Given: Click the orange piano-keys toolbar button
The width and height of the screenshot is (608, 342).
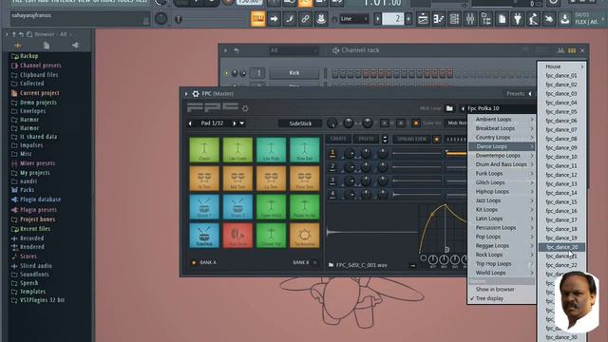Looking at the screenshot, I should pos(257,19).
